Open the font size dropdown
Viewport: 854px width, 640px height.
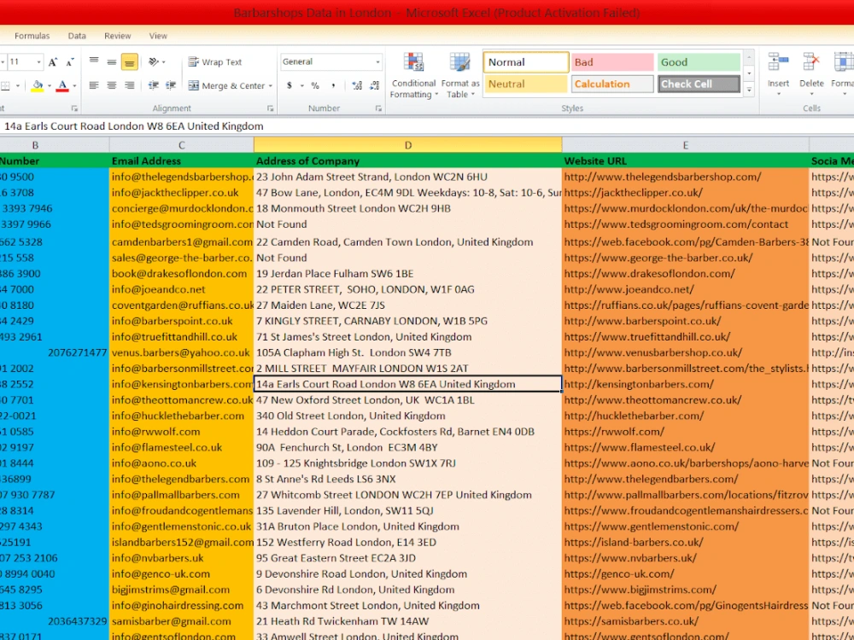tap(38, 62)
